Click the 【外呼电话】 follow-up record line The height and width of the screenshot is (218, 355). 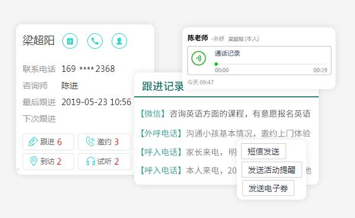225,133
